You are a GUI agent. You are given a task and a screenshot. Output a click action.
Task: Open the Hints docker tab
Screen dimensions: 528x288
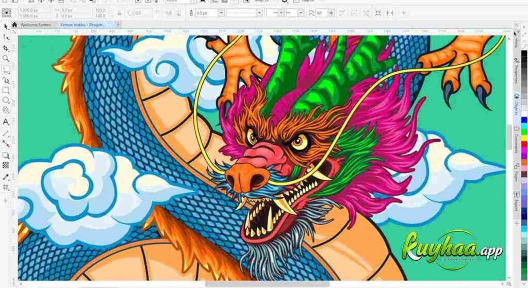pos(516,40)
